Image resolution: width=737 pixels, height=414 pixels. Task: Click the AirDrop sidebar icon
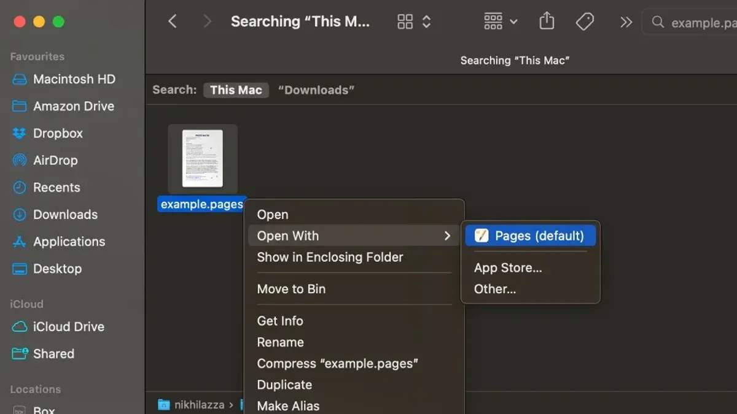(20, 160)
